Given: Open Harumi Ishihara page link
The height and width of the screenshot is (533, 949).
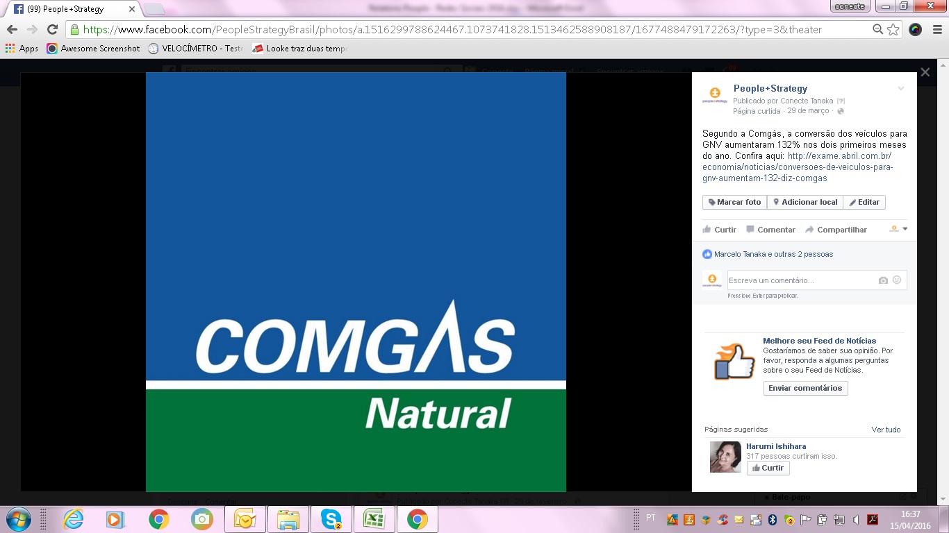Looking at the screenshot, I should coord(776,446).
